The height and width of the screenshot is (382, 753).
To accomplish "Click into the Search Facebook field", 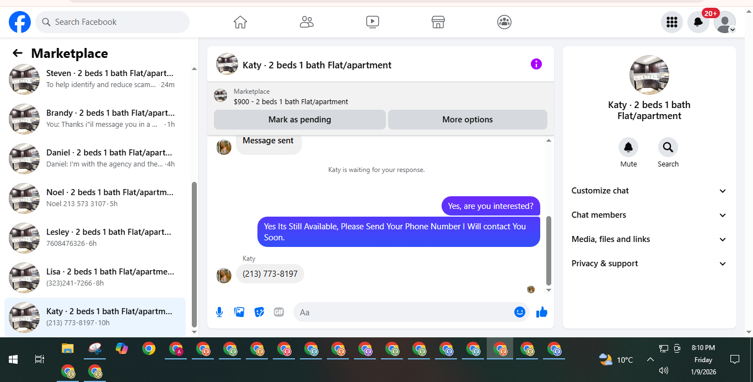I will point(113,22).
